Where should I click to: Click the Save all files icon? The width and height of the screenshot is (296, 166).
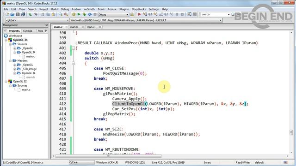[23, 14]
